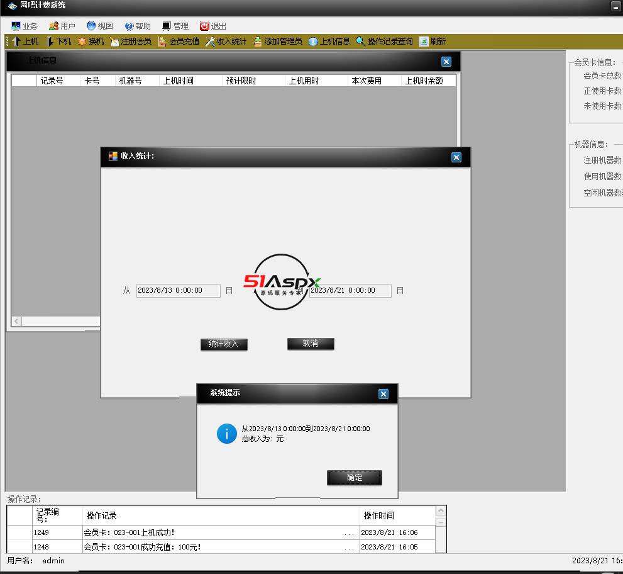Image resolution: width=623 pixels, height=574 pixels.
Task: Close the 收入统计 dialog
Action: (456, 157)
